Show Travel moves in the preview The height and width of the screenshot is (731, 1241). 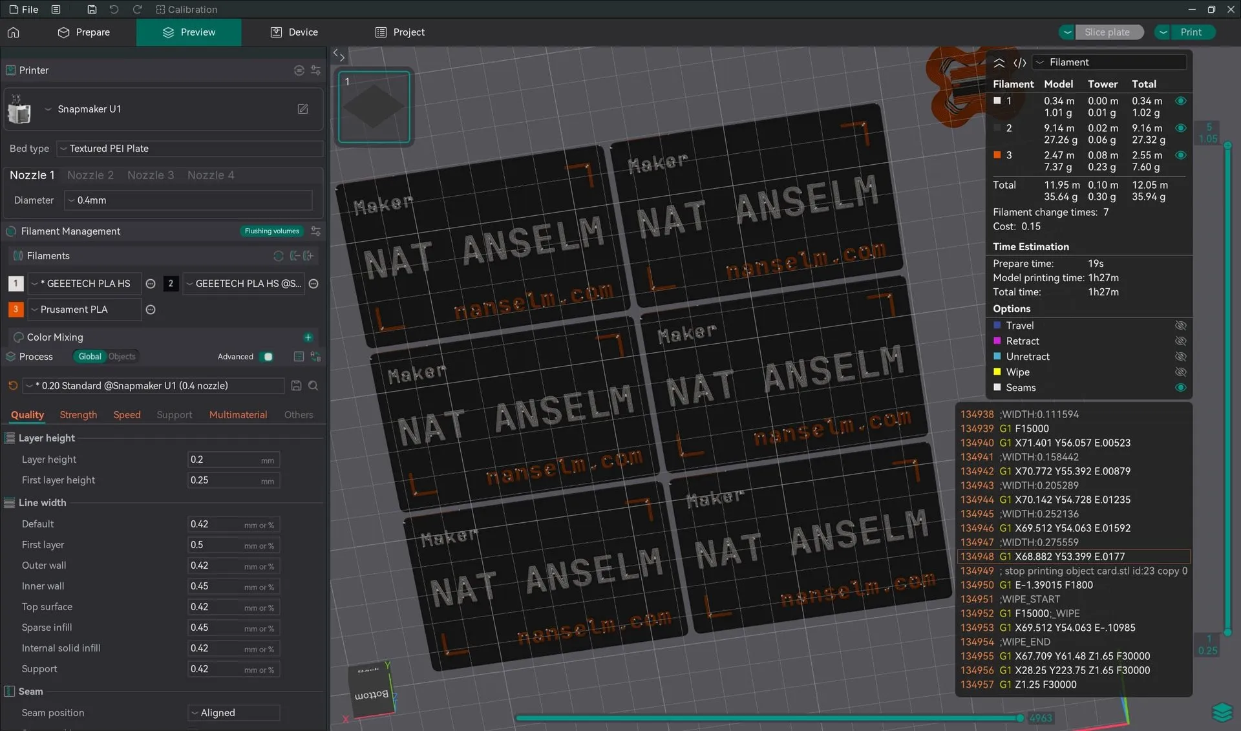(x=1181, y=326)
